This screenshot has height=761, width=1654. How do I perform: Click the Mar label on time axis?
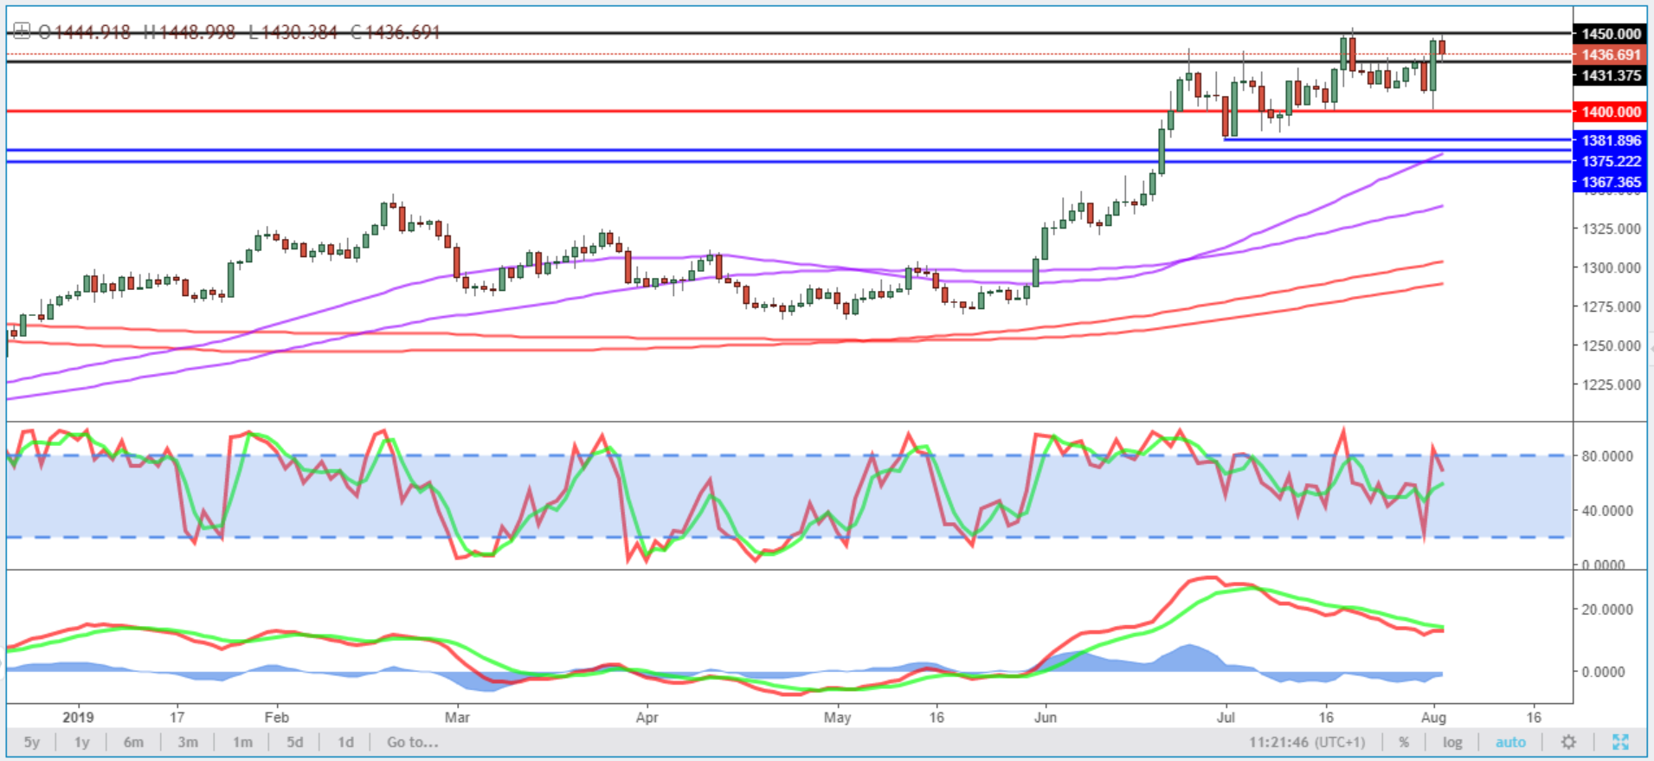[457, 717]
